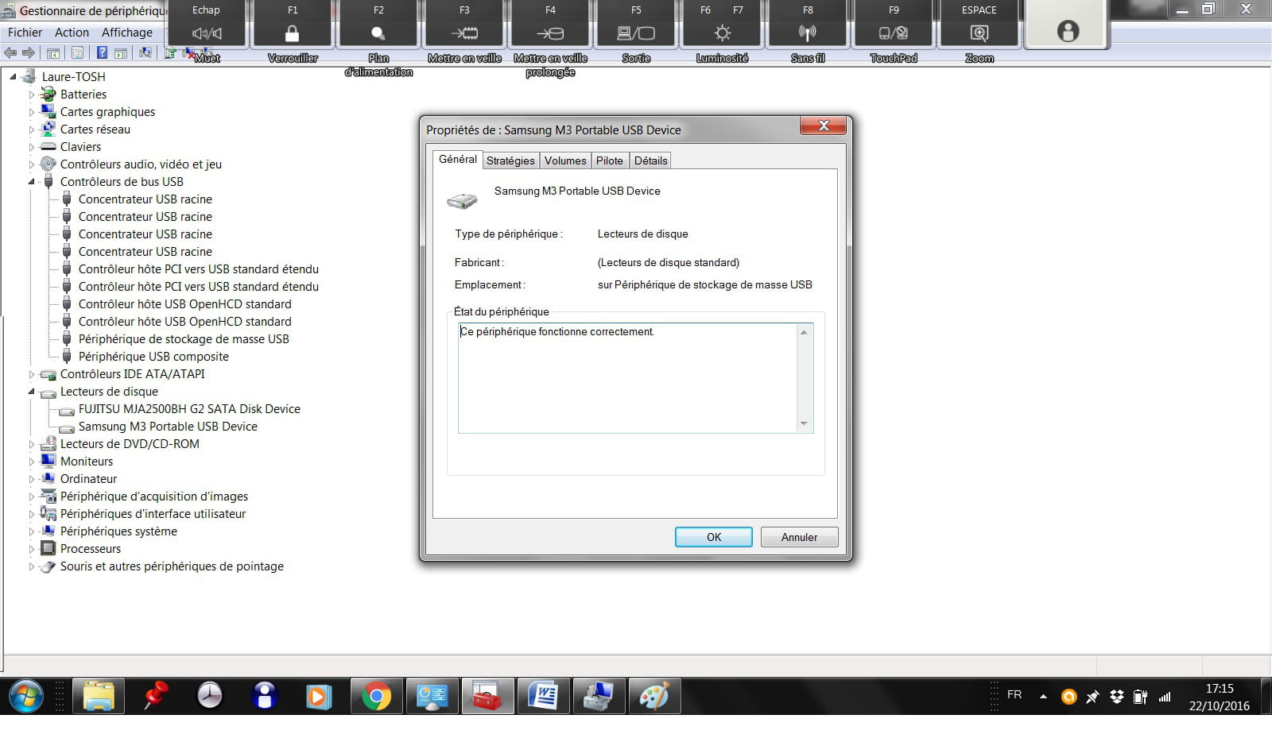Click the forward arrow in Device Manager toolbar

click(x=29, y=53)
